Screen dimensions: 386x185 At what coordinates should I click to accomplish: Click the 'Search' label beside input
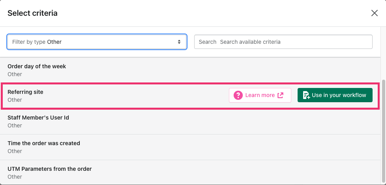click(x=207, y=42)
